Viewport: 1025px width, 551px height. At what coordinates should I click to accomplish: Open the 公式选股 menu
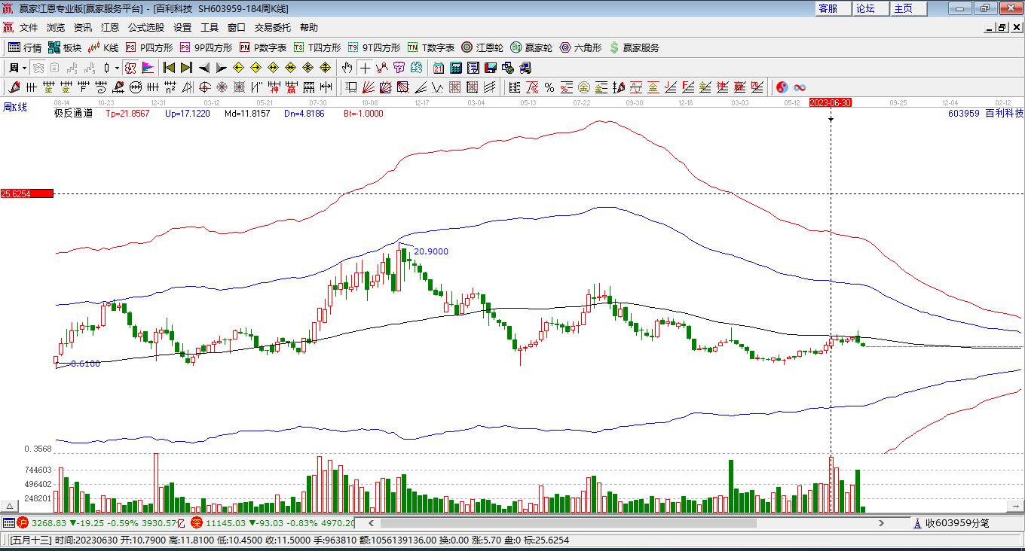click(x=145, y=27)
